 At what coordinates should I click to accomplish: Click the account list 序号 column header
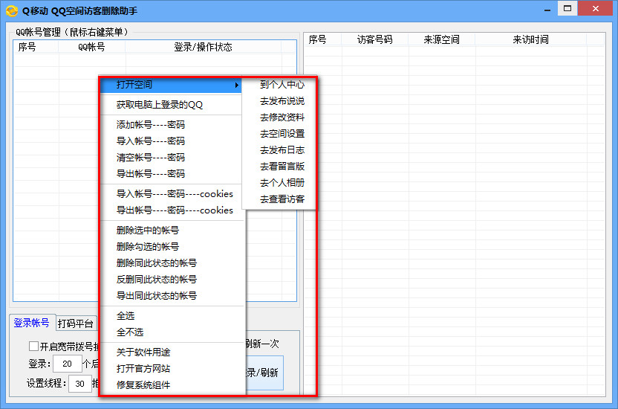(36, 47)
